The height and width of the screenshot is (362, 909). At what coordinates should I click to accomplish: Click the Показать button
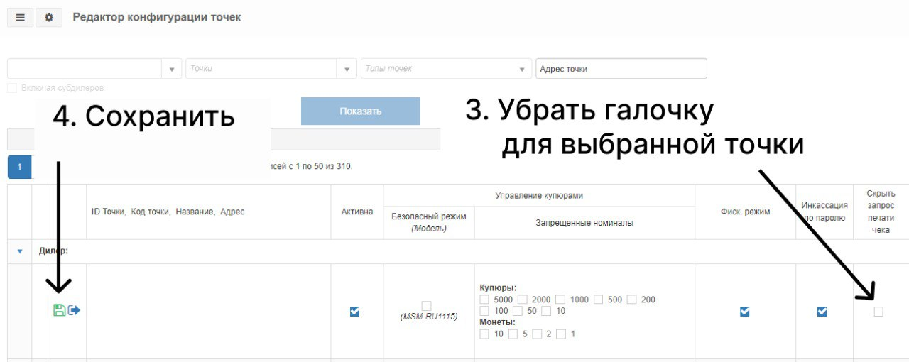pyautogui.click(x=361, y=111)
